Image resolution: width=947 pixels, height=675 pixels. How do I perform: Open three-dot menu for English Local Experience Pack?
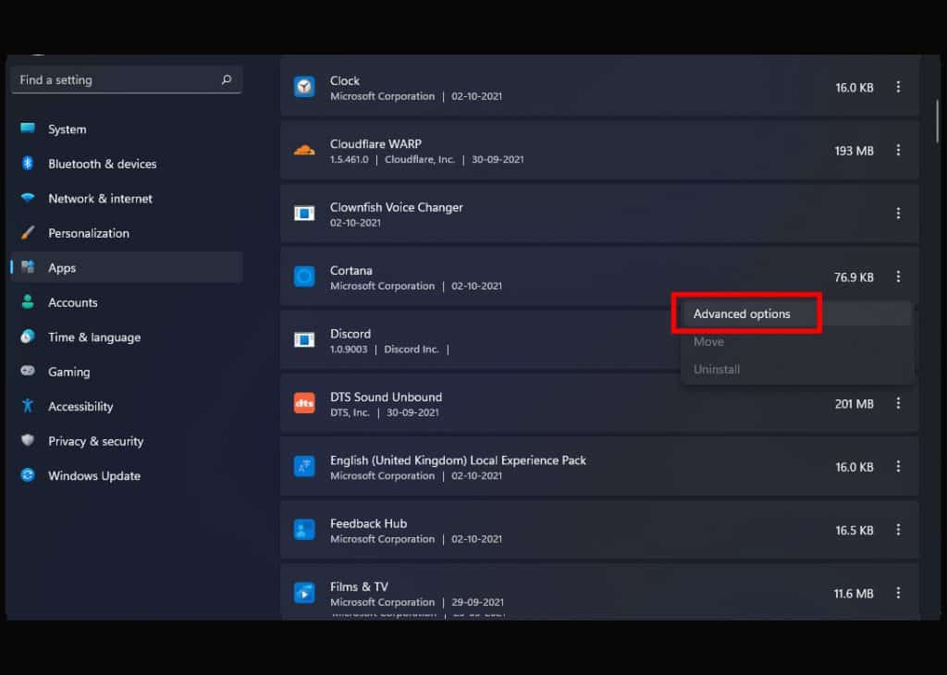[x=898, y=466]
